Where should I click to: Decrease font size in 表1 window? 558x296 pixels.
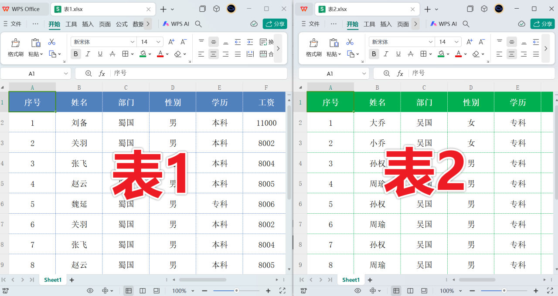[184, 42]
